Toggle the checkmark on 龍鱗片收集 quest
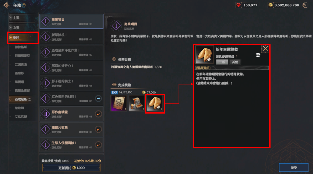313x174 pixels. tap(98, 129)
